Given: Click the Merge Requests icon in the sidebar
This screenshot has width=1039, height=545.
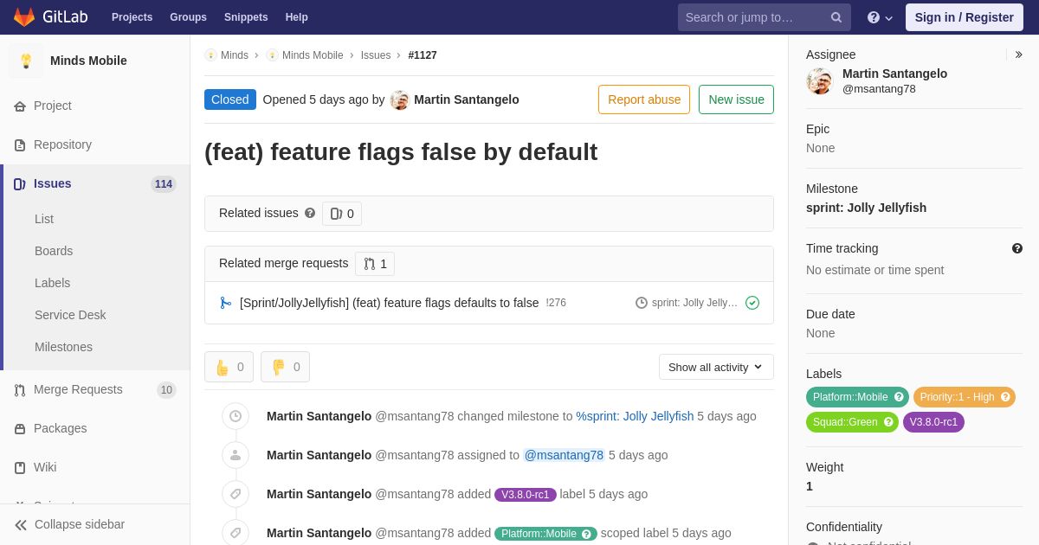Looking at the screenshot, I should (20, 389).
